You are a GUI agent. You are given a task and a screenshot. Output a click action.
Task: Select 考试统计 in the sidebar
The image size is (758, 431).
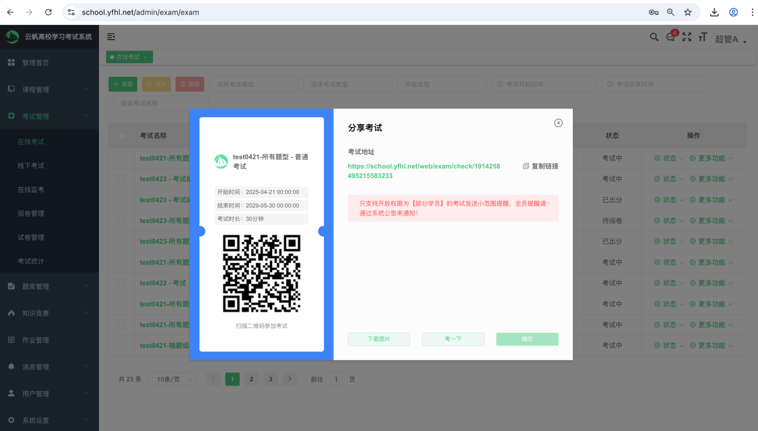coord(49,261)
